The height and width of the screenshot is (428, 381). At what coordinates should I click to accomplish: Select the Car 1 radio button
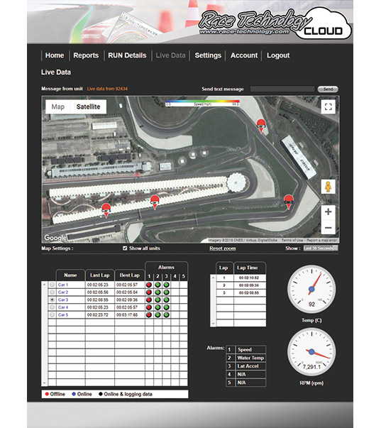click(52, 285)
